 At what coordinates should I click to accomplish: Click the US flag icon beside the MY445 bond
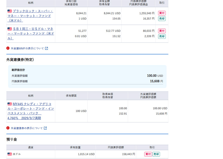10,104
